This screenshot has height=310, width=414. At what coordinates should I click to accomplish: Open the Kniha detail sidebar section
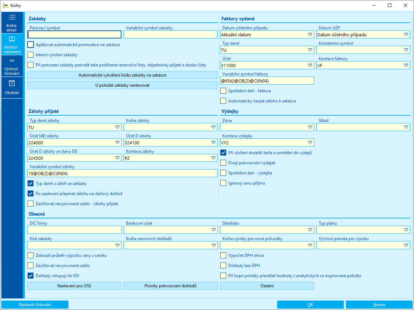(x=12, y=23)
